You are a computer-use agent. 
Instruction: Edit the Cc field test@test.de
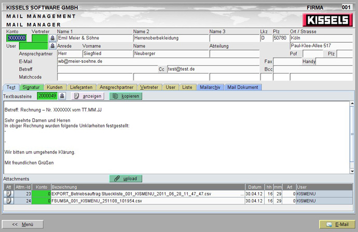click(213, 69)
